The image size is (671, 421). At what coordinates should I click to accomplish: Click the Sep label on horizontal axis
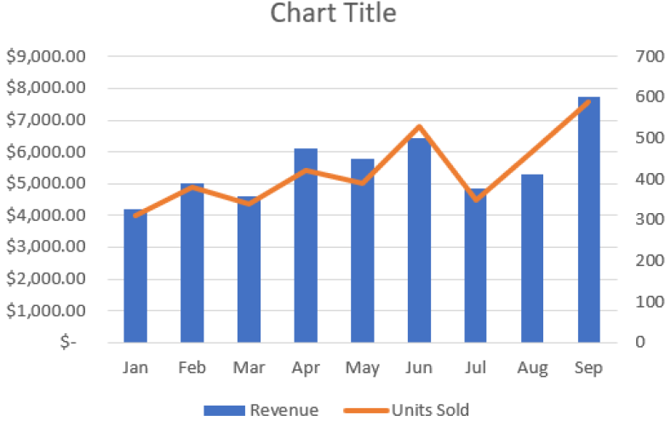point(588,368)
